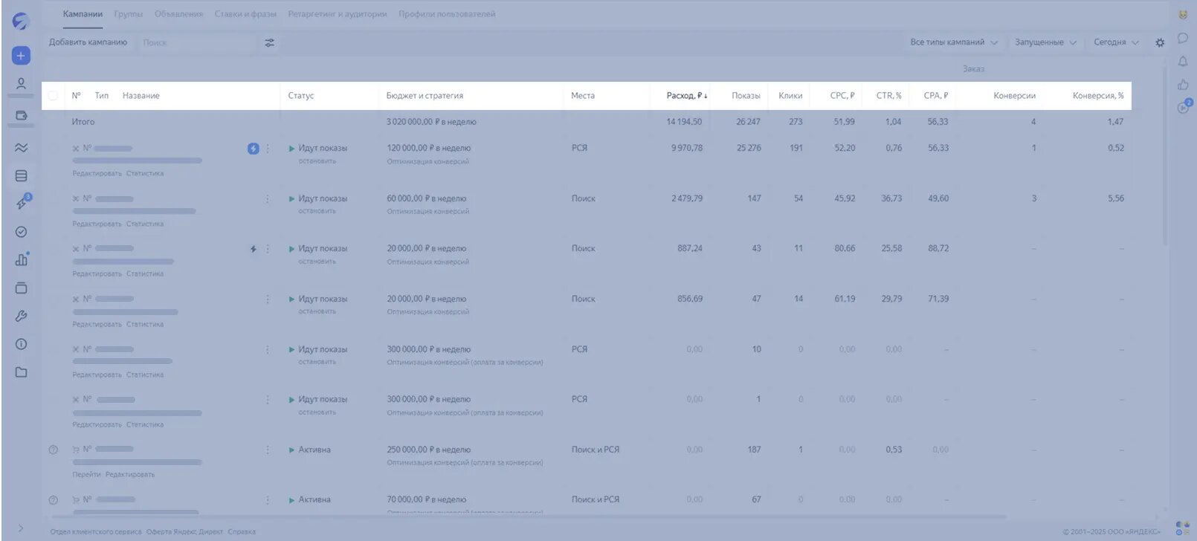Click остановить under the 120 000 campaign status
The image size is (1197, 541).
317,161
